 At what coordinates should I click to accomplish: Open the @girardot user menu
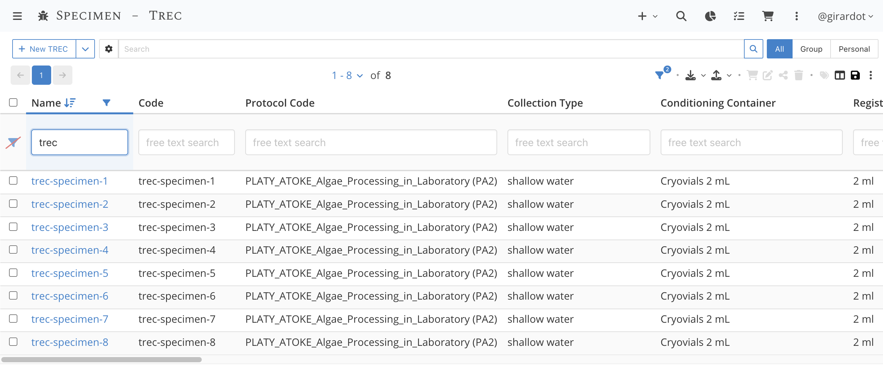[845, 16]
